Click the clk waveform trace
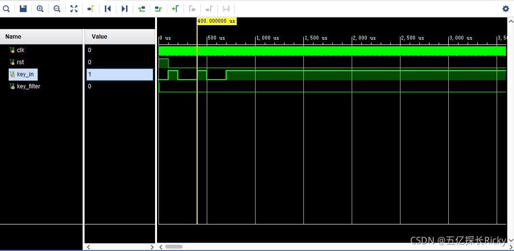The width and height of the screenshot is (514, 251). [332, 51]
